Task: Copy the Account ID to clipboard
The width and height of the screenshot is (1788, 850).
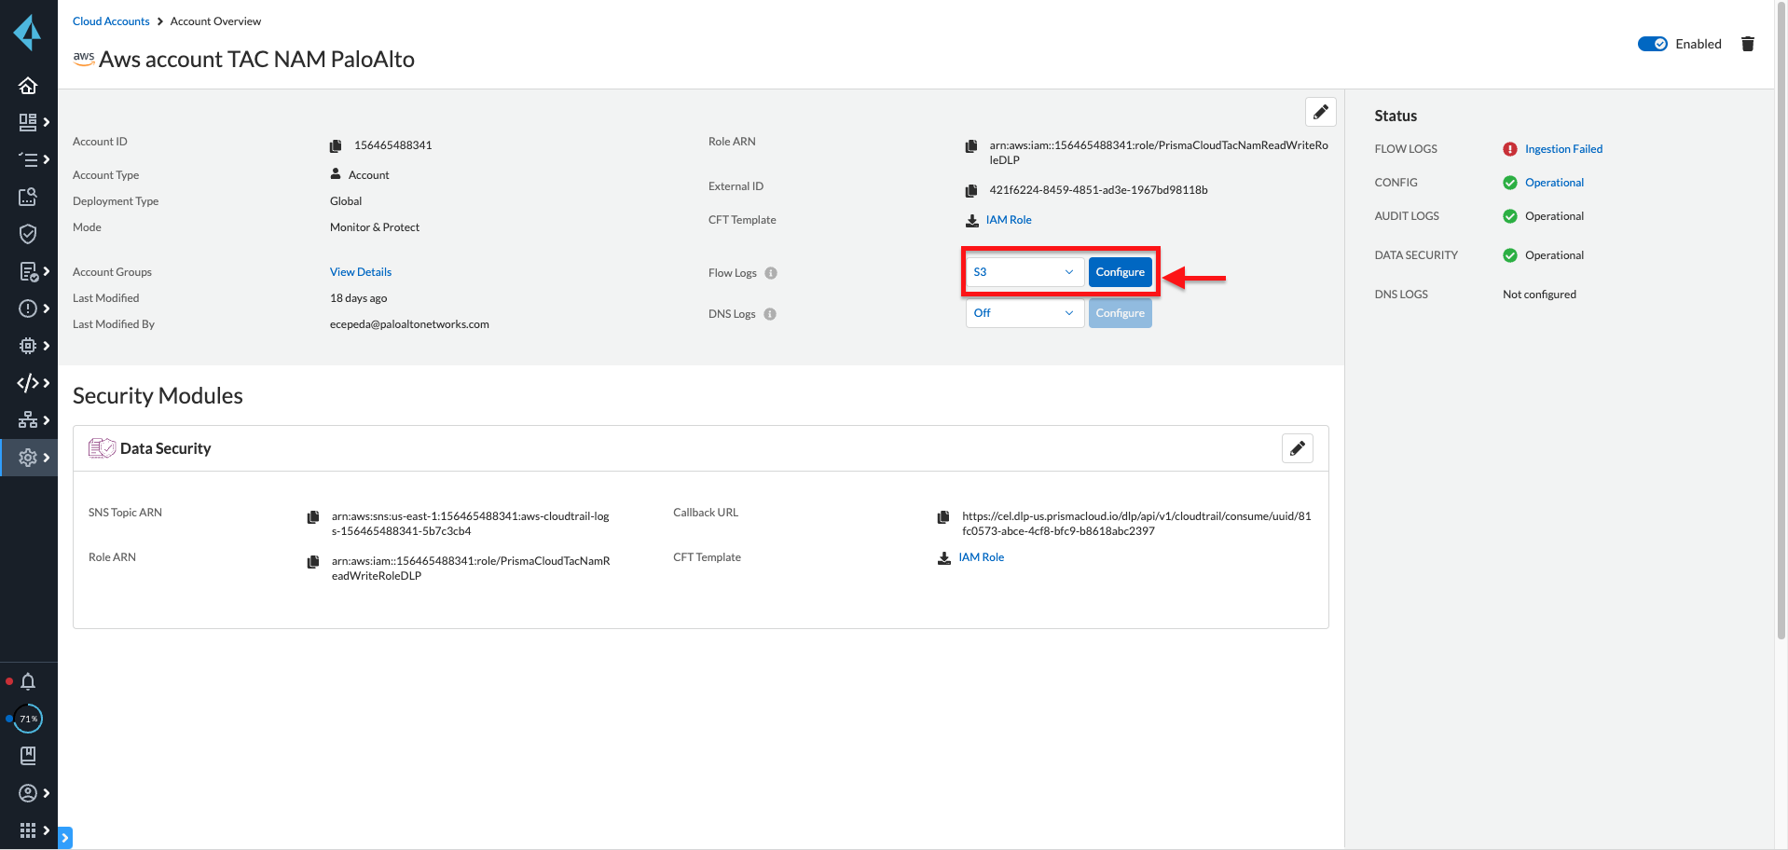Action: [336, 145]
